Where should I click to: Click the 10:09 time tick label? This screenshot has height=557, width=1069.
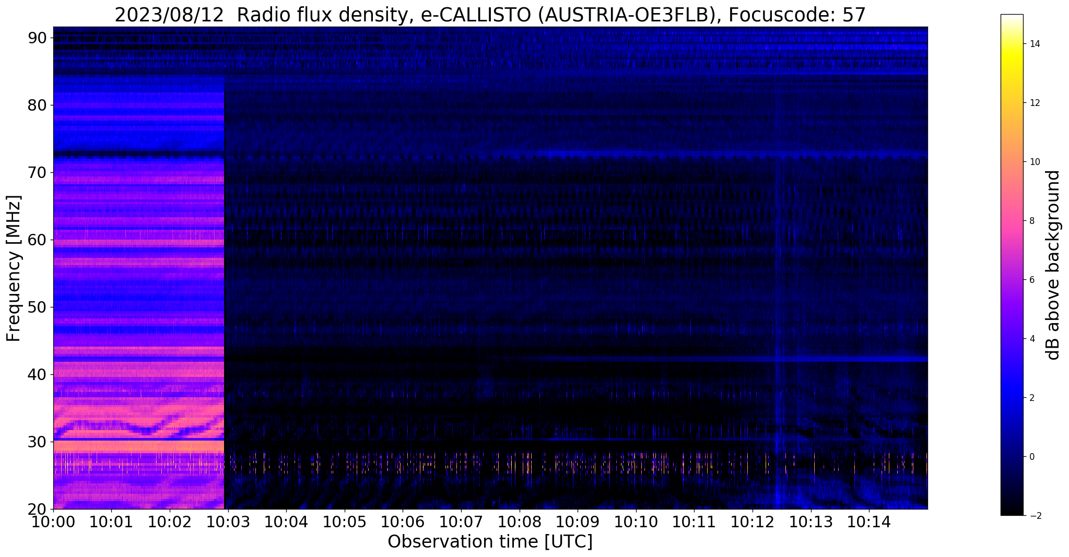pyautogui.click(x=578, y=522)
